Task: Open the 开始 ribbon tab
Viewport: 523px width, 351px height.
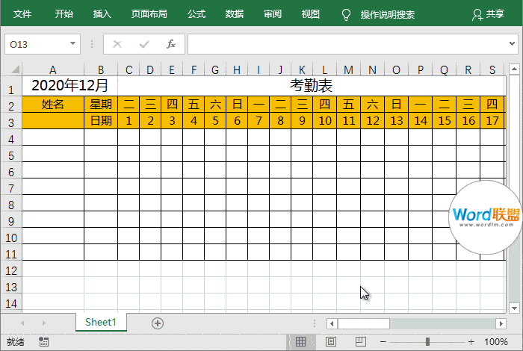Action: [x=64, y=14]
